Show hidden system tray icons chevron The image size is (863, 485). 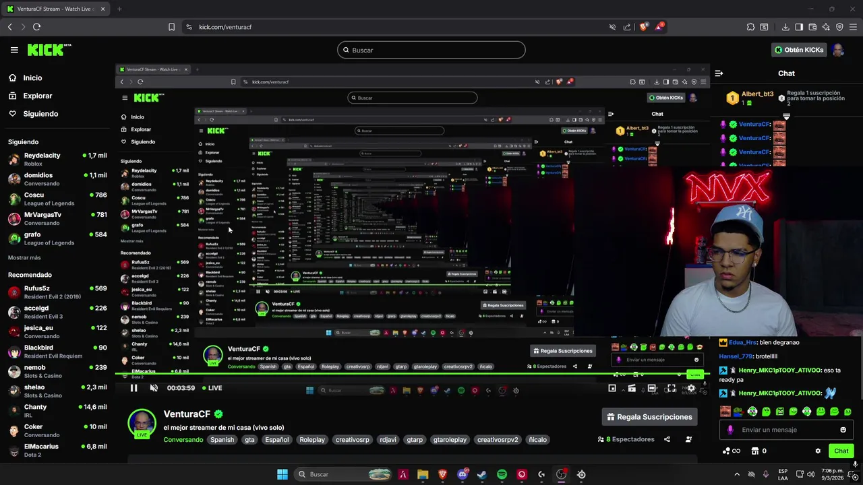[x=736, y=474]
